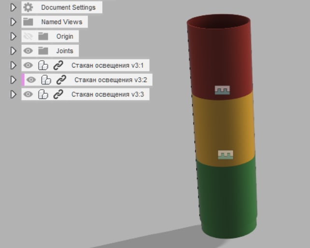The width and height of the screenshot is (310, 248).
Task: Click the Named Views folder icon
Action: click(x=28, y=22)
